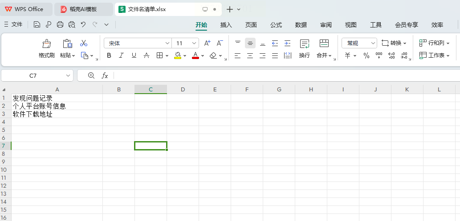The width and height of the screenshot is (460, 221).
Task: Toggle Italic formatting
Action: tap(121, 55)
